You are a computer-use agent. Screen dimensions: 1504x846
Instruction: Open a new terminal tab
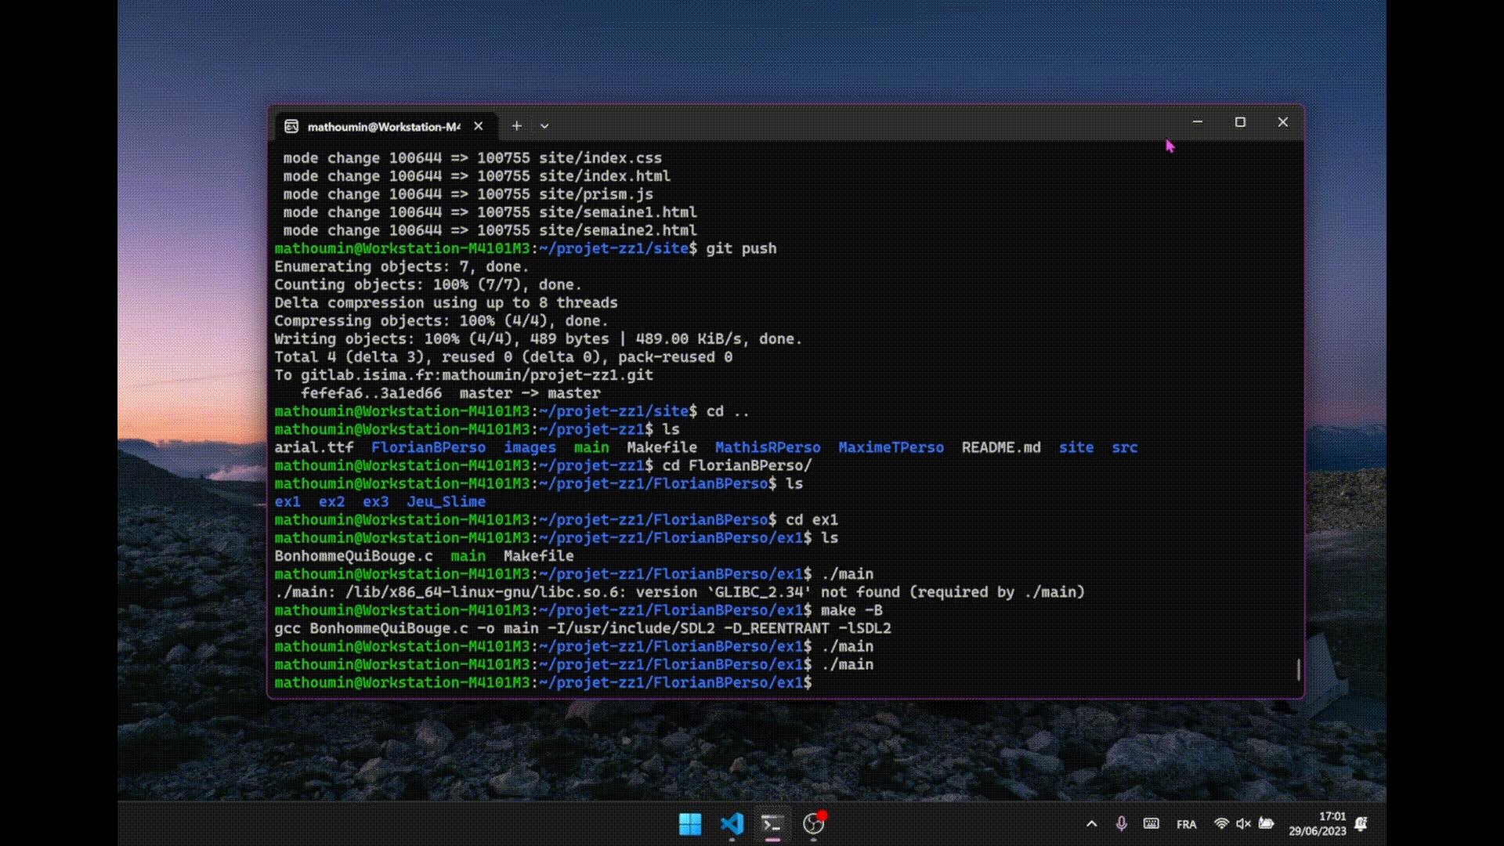(x=516, y=126)
